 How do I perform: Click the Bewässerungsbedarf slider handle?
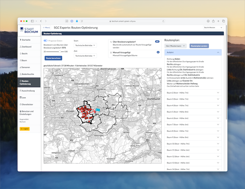point(59,52)
